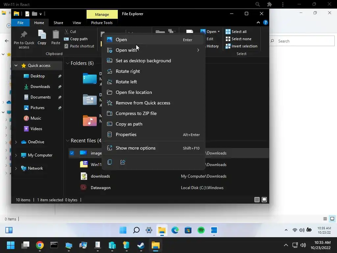Collapse the Quick access tree node
Screen dimensions: 337x253
point(16,66)
